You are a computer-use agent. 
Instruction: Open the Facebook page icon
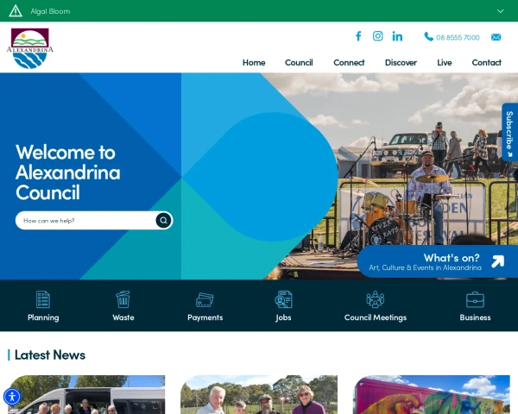click(358, 36)
